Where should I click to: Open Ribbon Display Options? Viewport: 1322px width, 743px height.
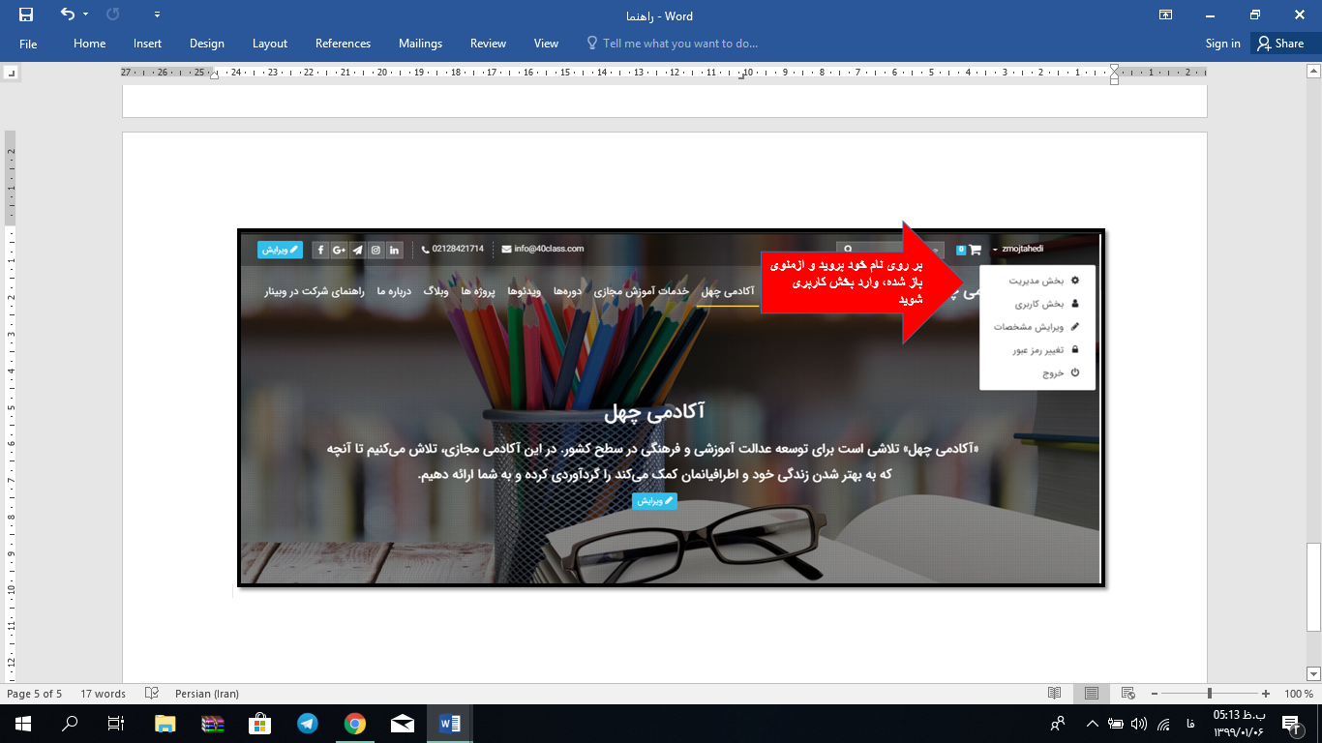1165,15
